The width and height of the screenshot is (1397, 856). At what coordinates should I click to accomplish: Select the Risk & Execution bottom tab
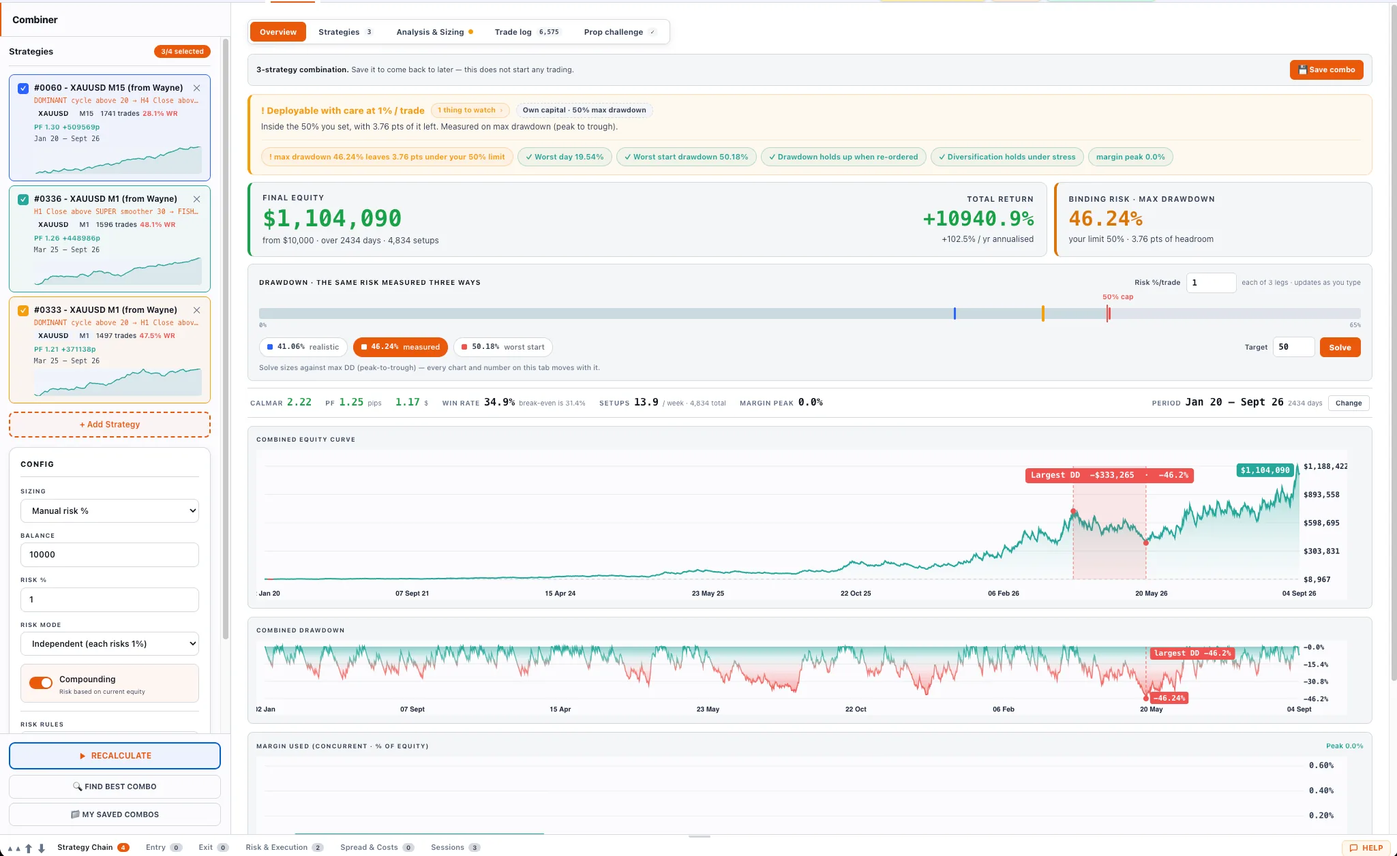click(284, 848)
